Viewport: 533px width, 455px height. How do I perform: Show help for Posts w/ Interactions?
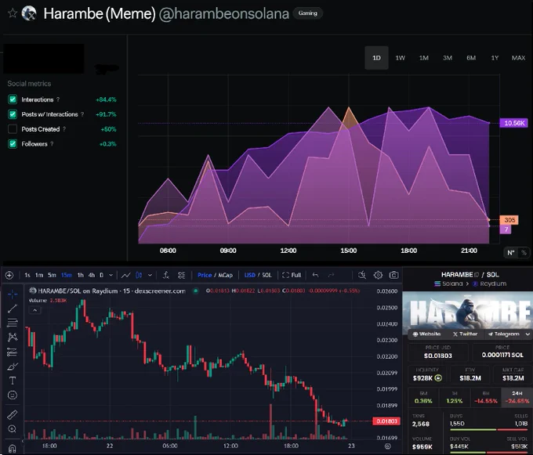82,114
